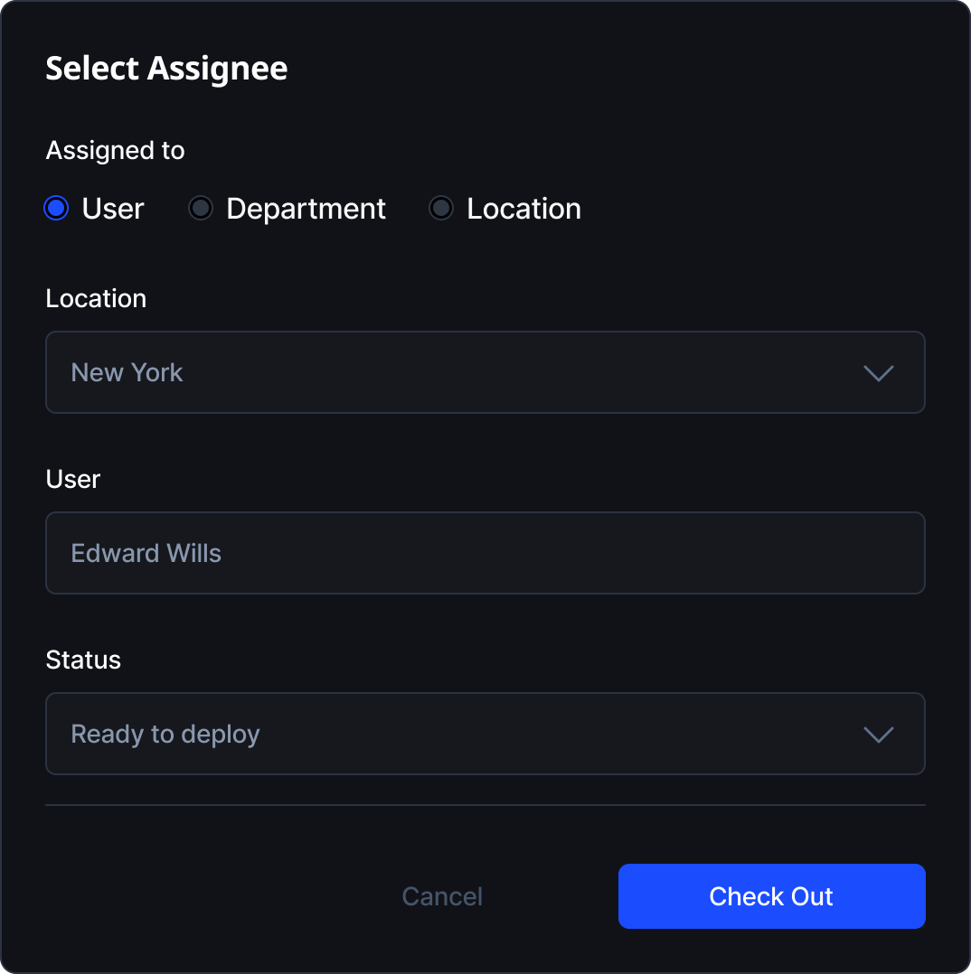The image size is (971, 974).
Task: Select the Department radio button
Action: pos(200,208)
